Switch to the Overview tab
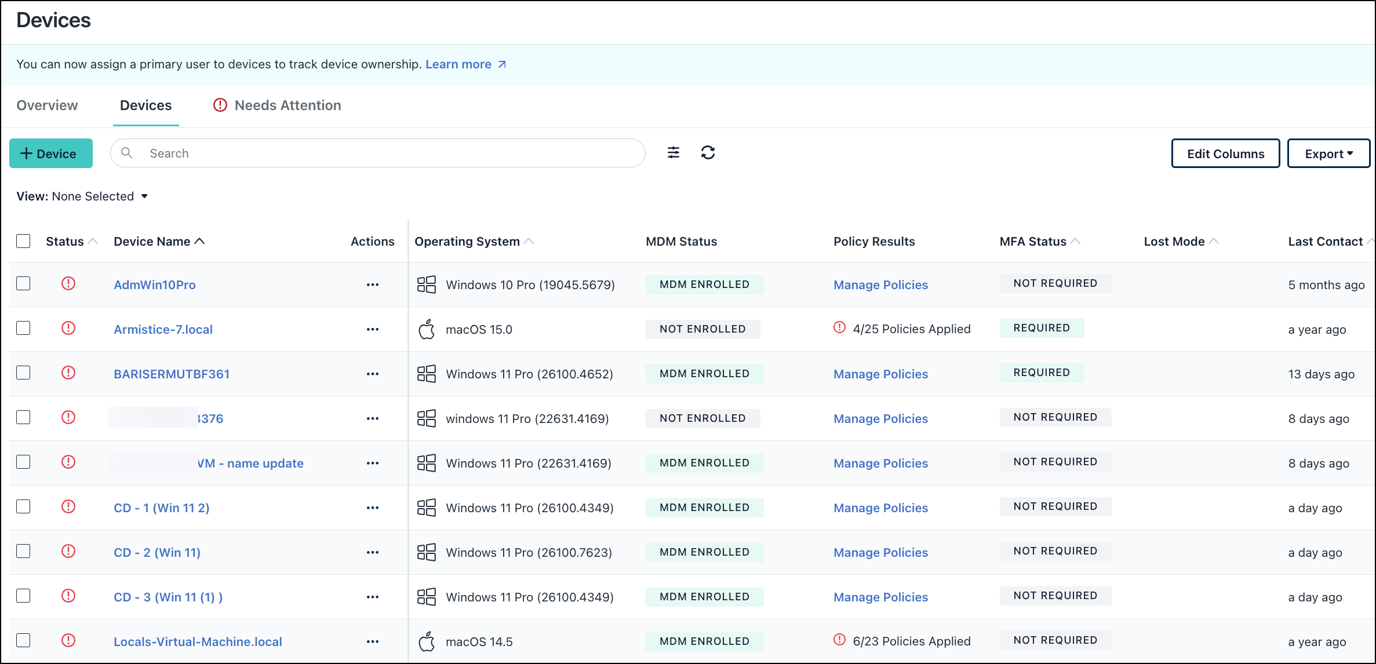Image resolution: width=1376 pixels, height=664 pixels. pyautogui.click(x=47, y=105)
